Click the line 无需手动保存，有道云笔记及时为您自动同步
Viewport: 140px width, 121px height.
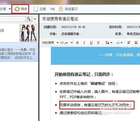95,105
